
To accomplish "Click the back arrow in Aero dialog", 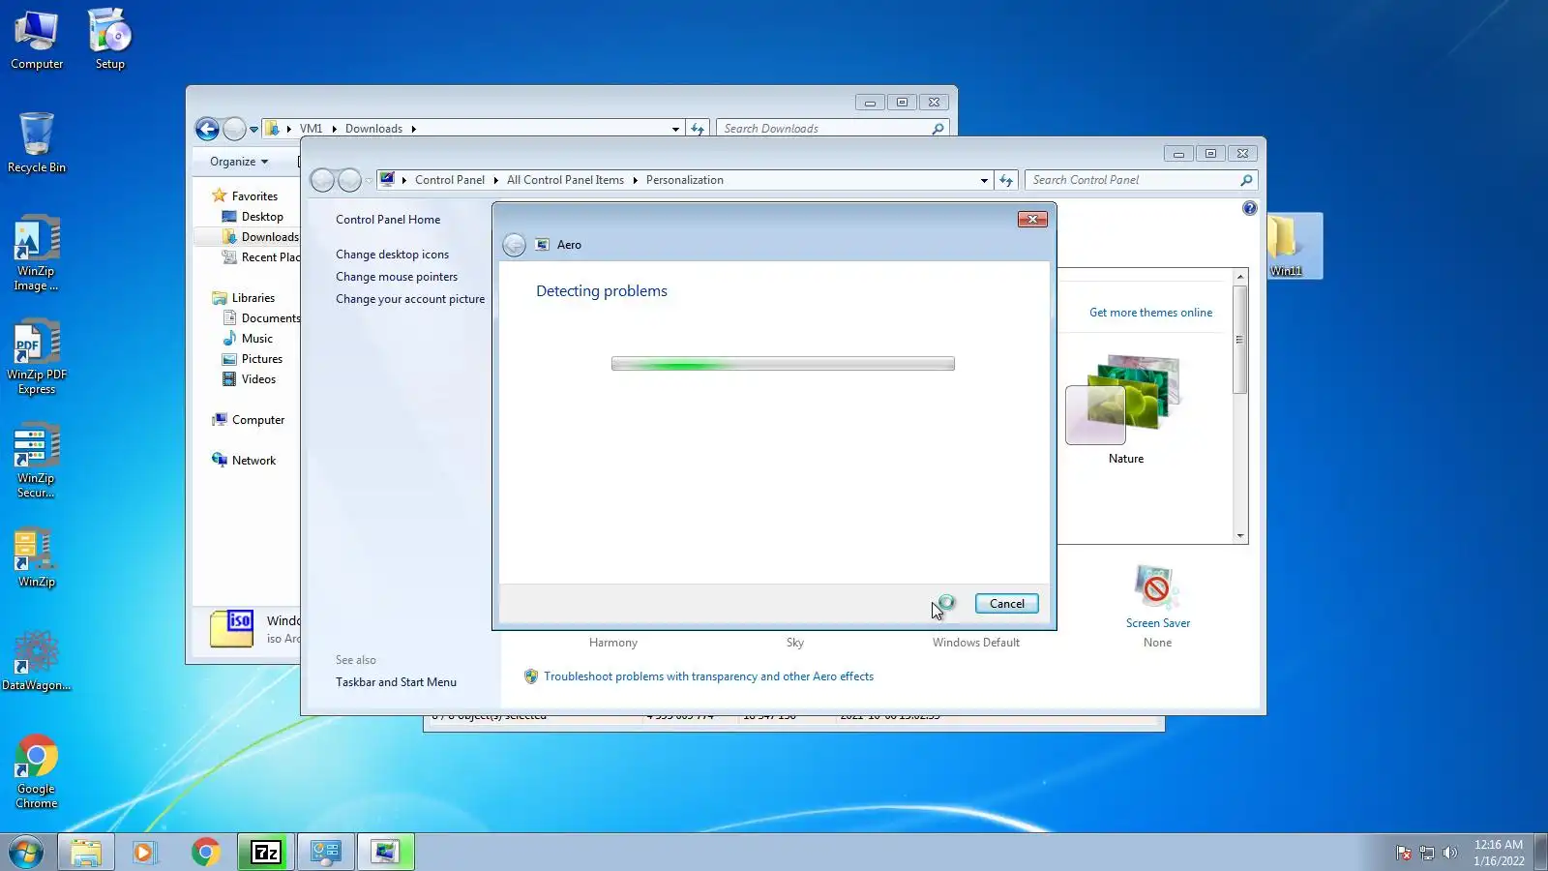I will [515, 245].
